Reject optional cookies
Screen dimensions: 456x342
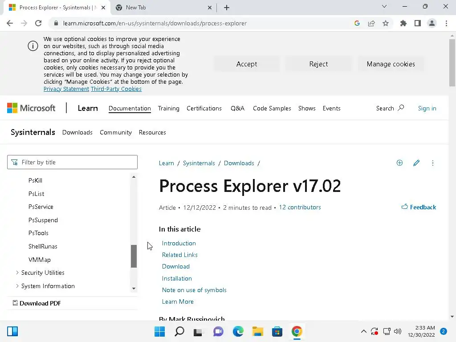coord(318,64)
